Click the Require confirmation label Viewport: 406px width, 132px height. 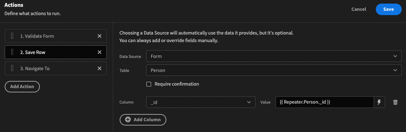[177, 84]
